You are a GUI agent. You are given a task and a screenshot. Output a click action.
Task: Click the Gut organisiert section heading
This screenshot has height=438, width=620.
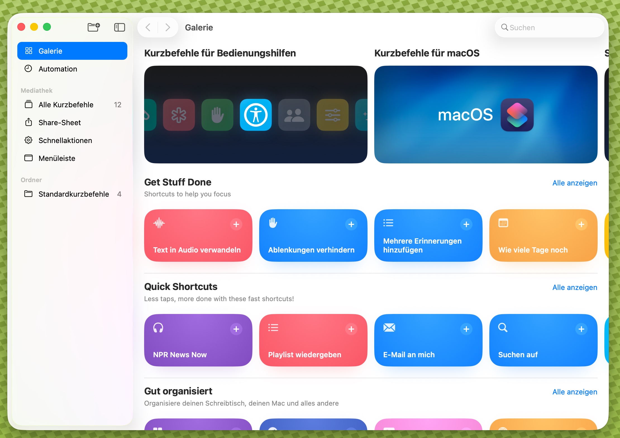click(178, 391)
